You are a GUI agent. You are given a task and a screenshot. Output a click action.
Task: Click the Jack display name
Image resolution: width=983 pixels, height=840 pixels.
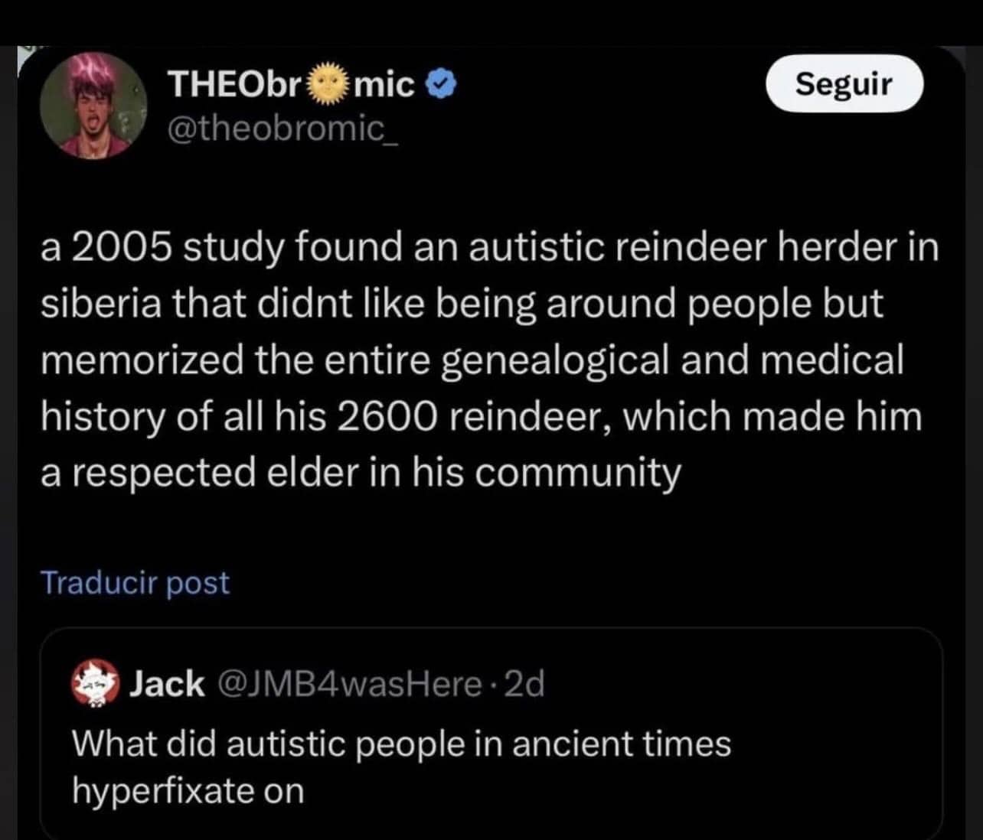tap(166, 683)
